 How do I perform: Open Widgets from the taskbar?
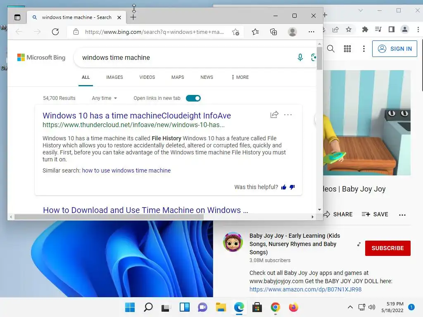click(185, 307)
